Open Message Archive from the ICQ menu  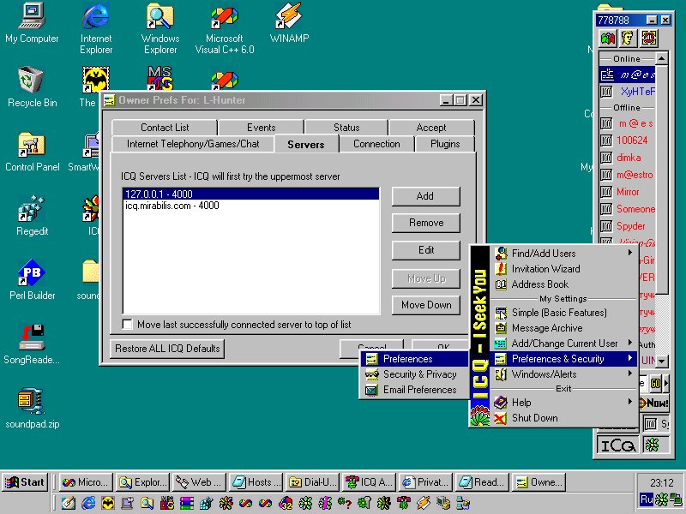pyautogui.click(x=564, y=328)
